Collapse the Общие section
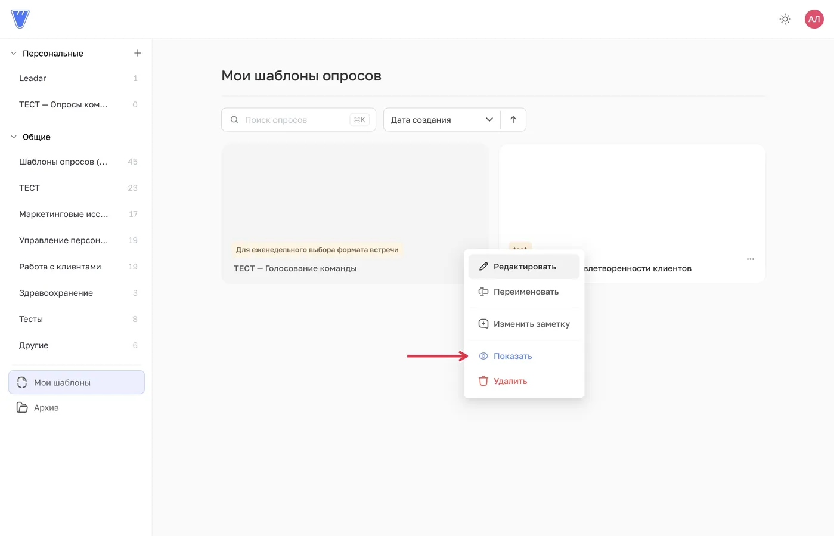The width and height of the screenshot is (834, 536). (14, 137)
